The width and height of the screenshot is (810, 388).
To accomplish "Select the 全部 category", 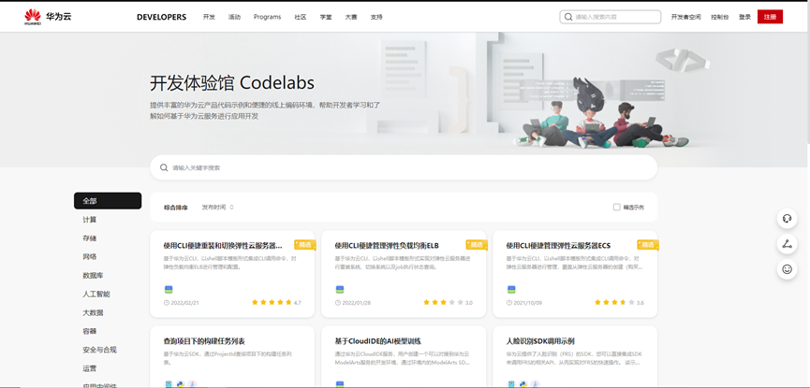I will point(108,201).
